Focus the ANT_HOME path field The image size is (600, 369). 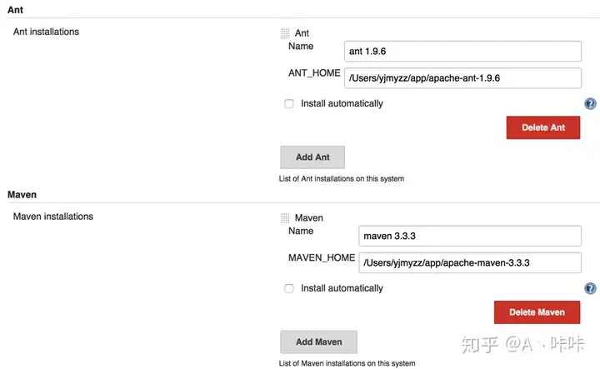coord(462,78)
